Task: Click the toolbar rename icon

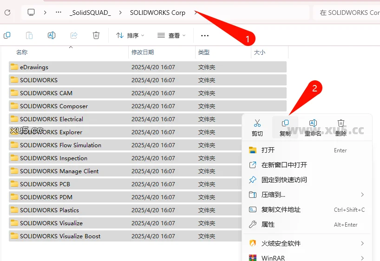Action: (x=52, y=35)
